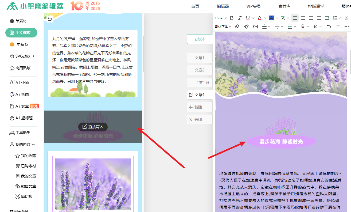Image resolution: width=351 pixels, height=212 pixels.
Task: Click the 新建 button to create an article
Action: (198, 107)
